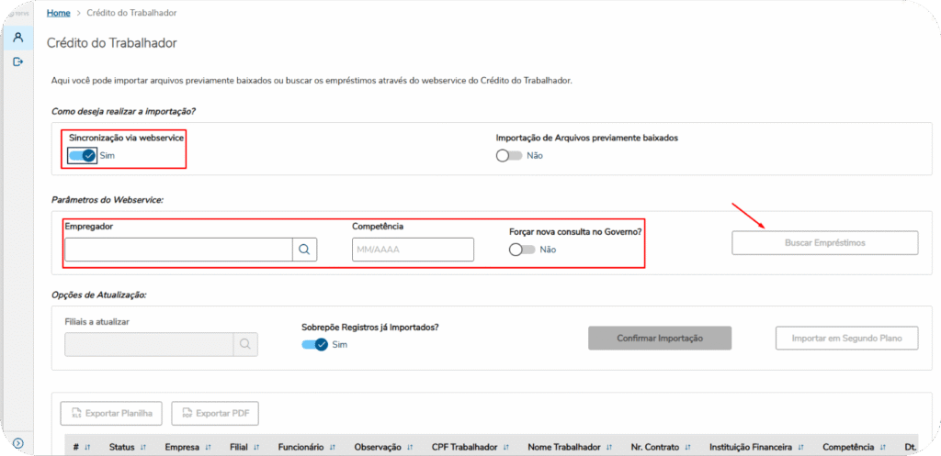This screenshot has height=456, width=941.
Task: Focus the Empregador input field
Action: (178, 250)
